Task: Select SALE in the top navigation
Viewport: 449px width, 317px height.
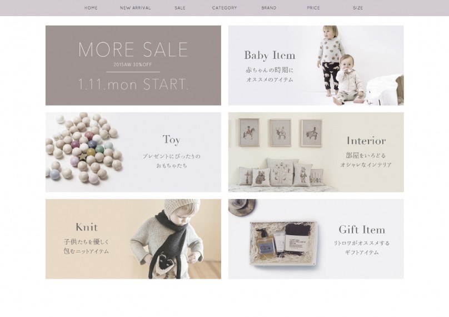Action: click(180, 8)
